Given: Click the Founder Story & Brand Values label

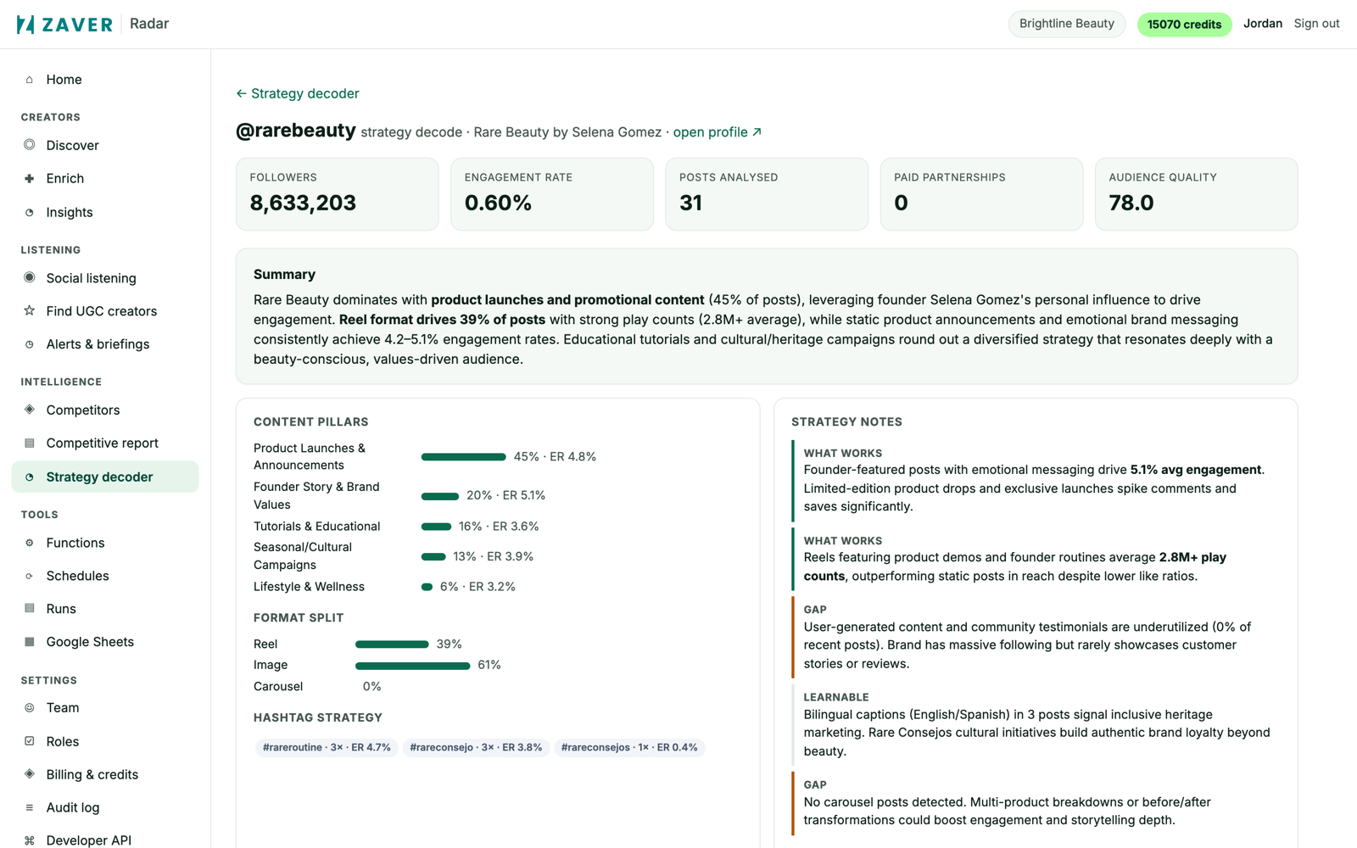Looking at the screenshot, I should tap(316, 495).
